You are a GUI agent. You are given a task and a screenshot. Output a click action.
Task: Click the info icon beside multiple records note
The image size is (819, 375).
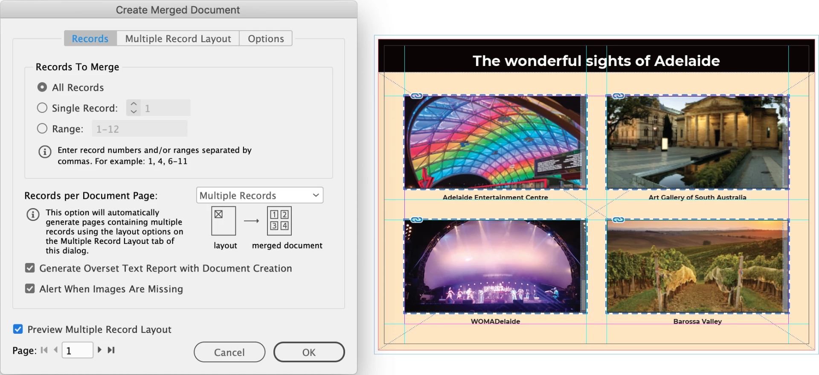click(x=33, y=214)
